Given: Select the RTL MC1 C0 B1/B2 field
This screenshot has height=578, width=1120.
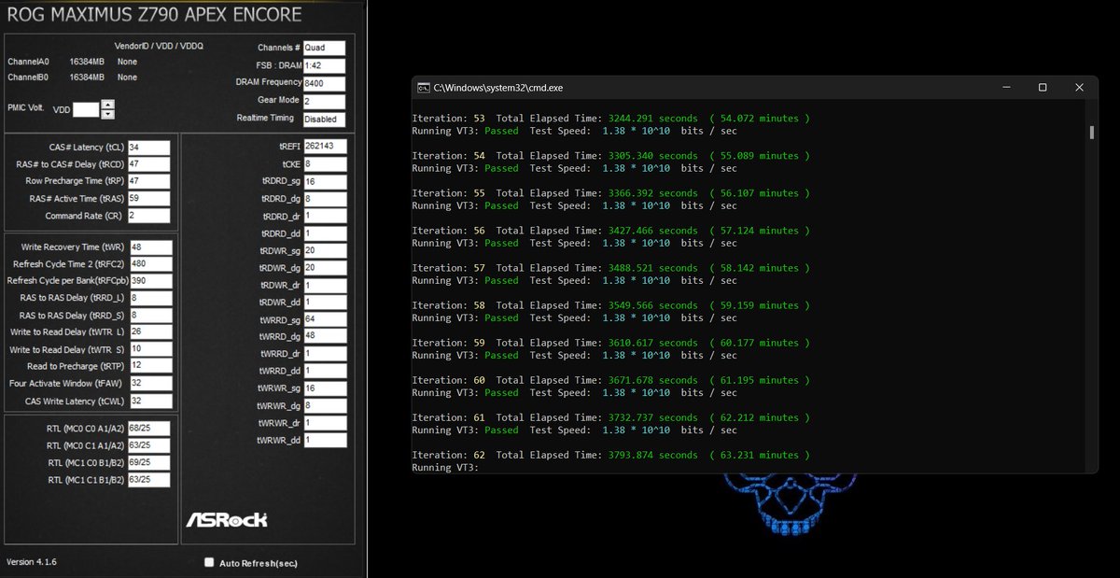Looking at the screenshot, I should coord(149,462).
